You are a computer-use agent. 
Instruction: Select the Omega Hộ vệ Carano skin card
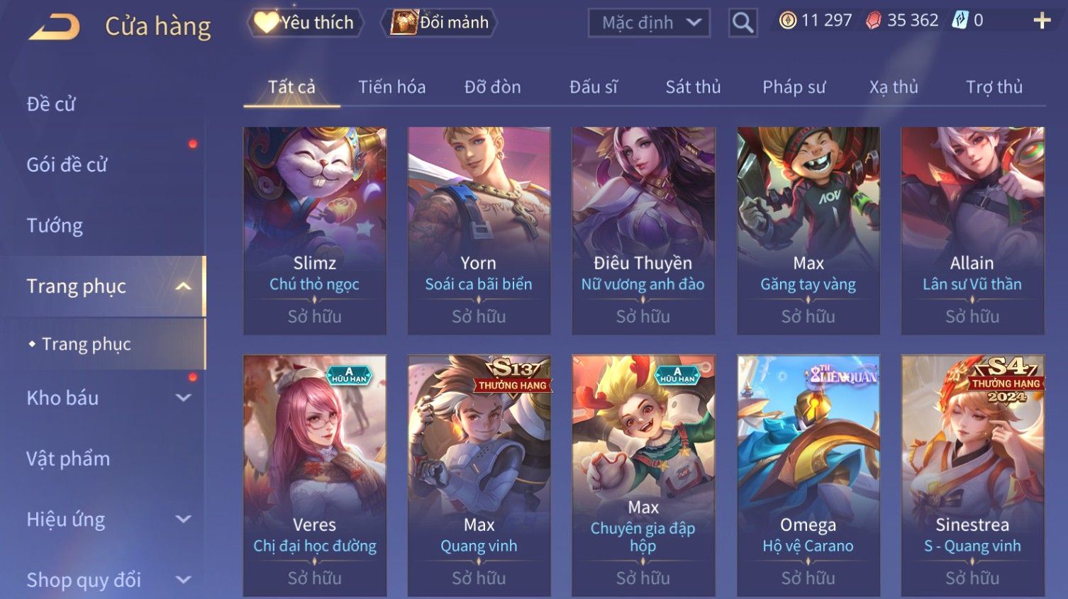[x=808, y=476]
